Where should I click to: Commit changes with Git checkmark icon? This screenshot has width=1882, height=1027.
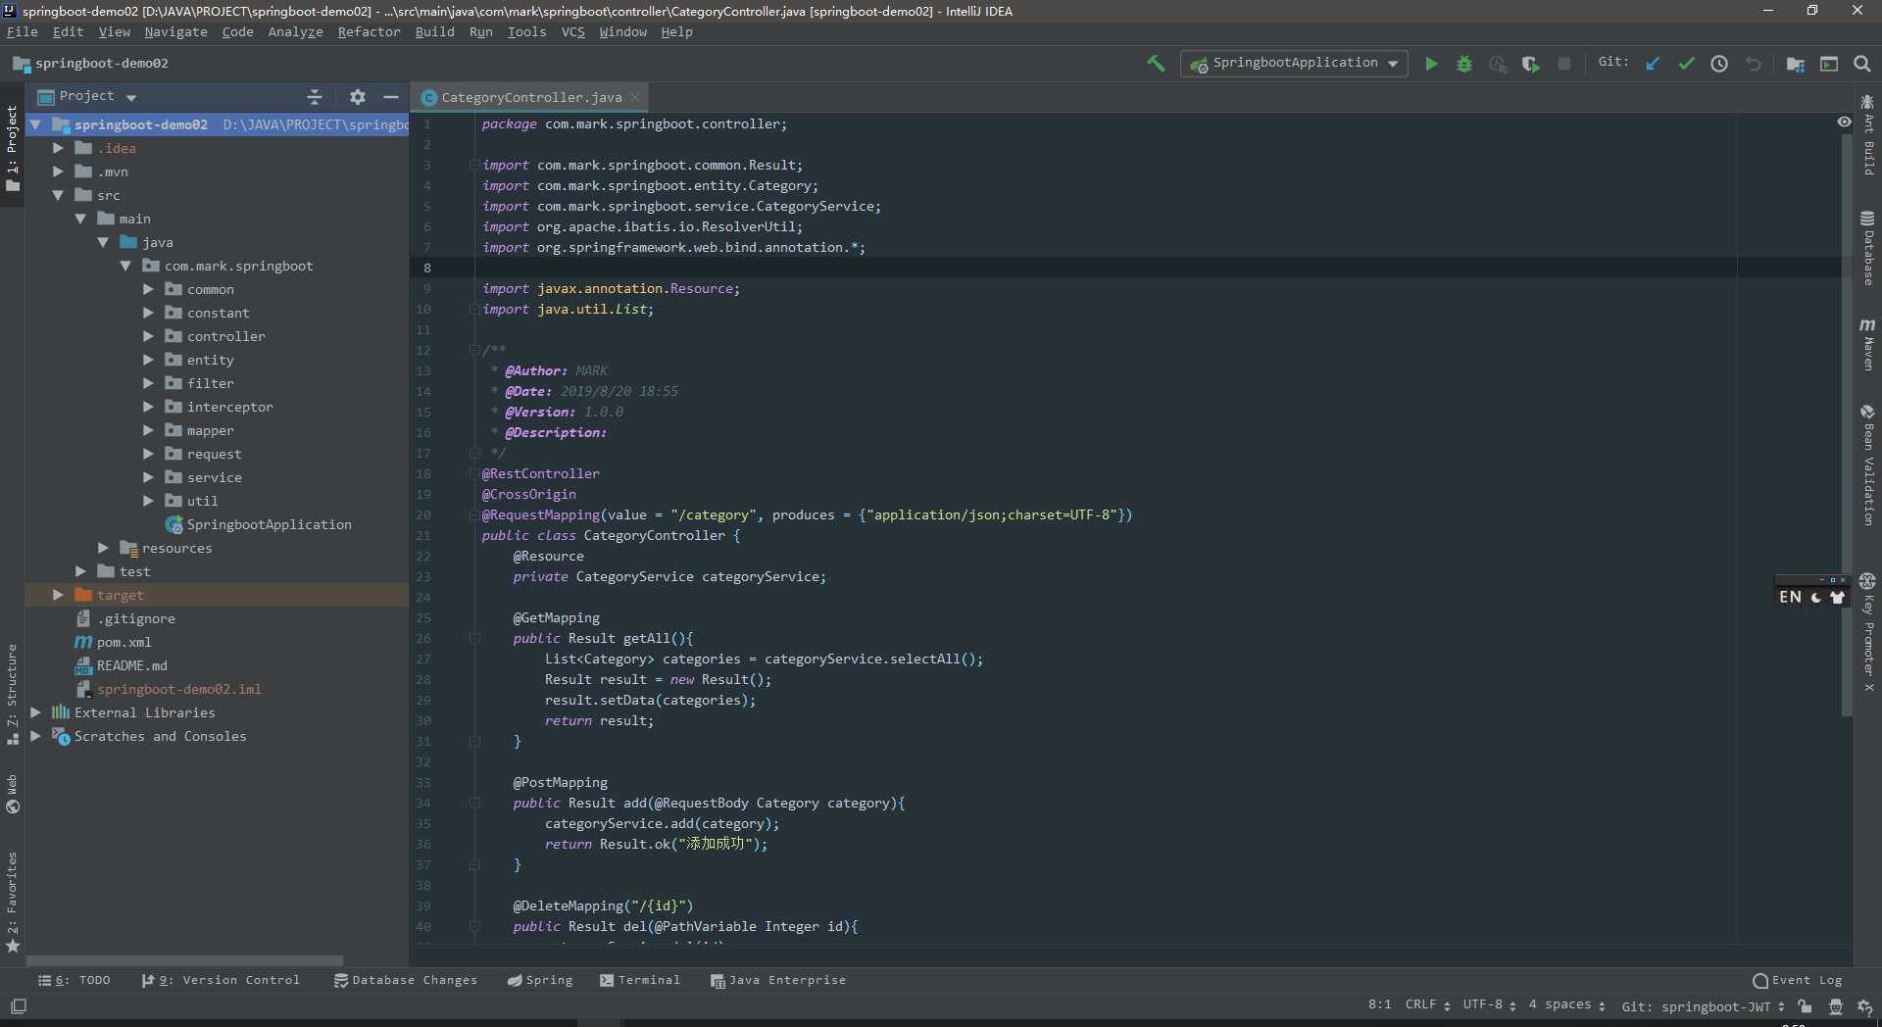1686,64
